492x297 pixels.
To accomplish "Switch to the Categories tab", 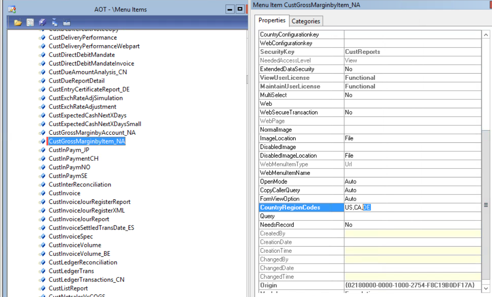I will (306, 21).
